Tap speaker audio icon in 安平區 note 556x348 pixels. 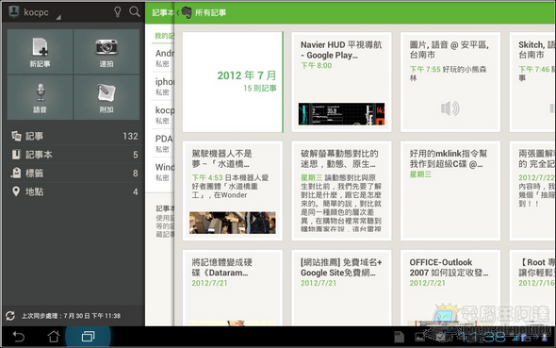pyautogui.click(x=450, y=108)
